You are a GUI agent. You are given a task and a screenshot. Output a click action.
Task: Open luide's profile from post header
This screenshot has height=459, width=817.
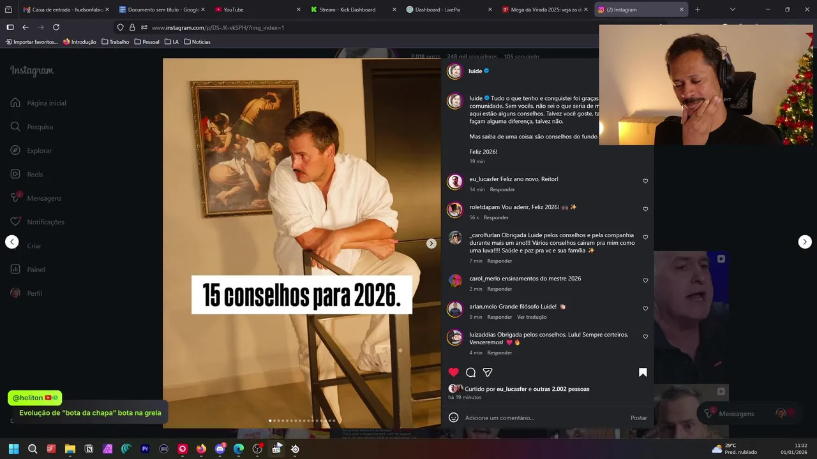point(475,71)
